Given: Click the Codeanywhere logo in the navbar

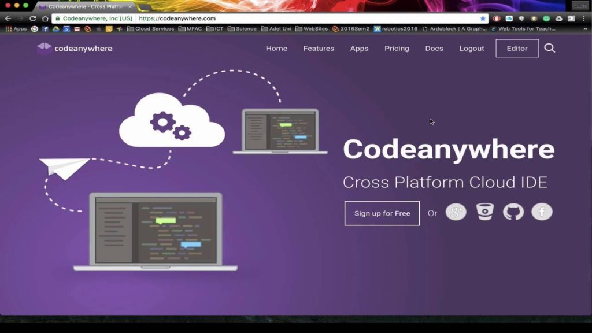Looking at the screenshot, I should tap(74, 49).
